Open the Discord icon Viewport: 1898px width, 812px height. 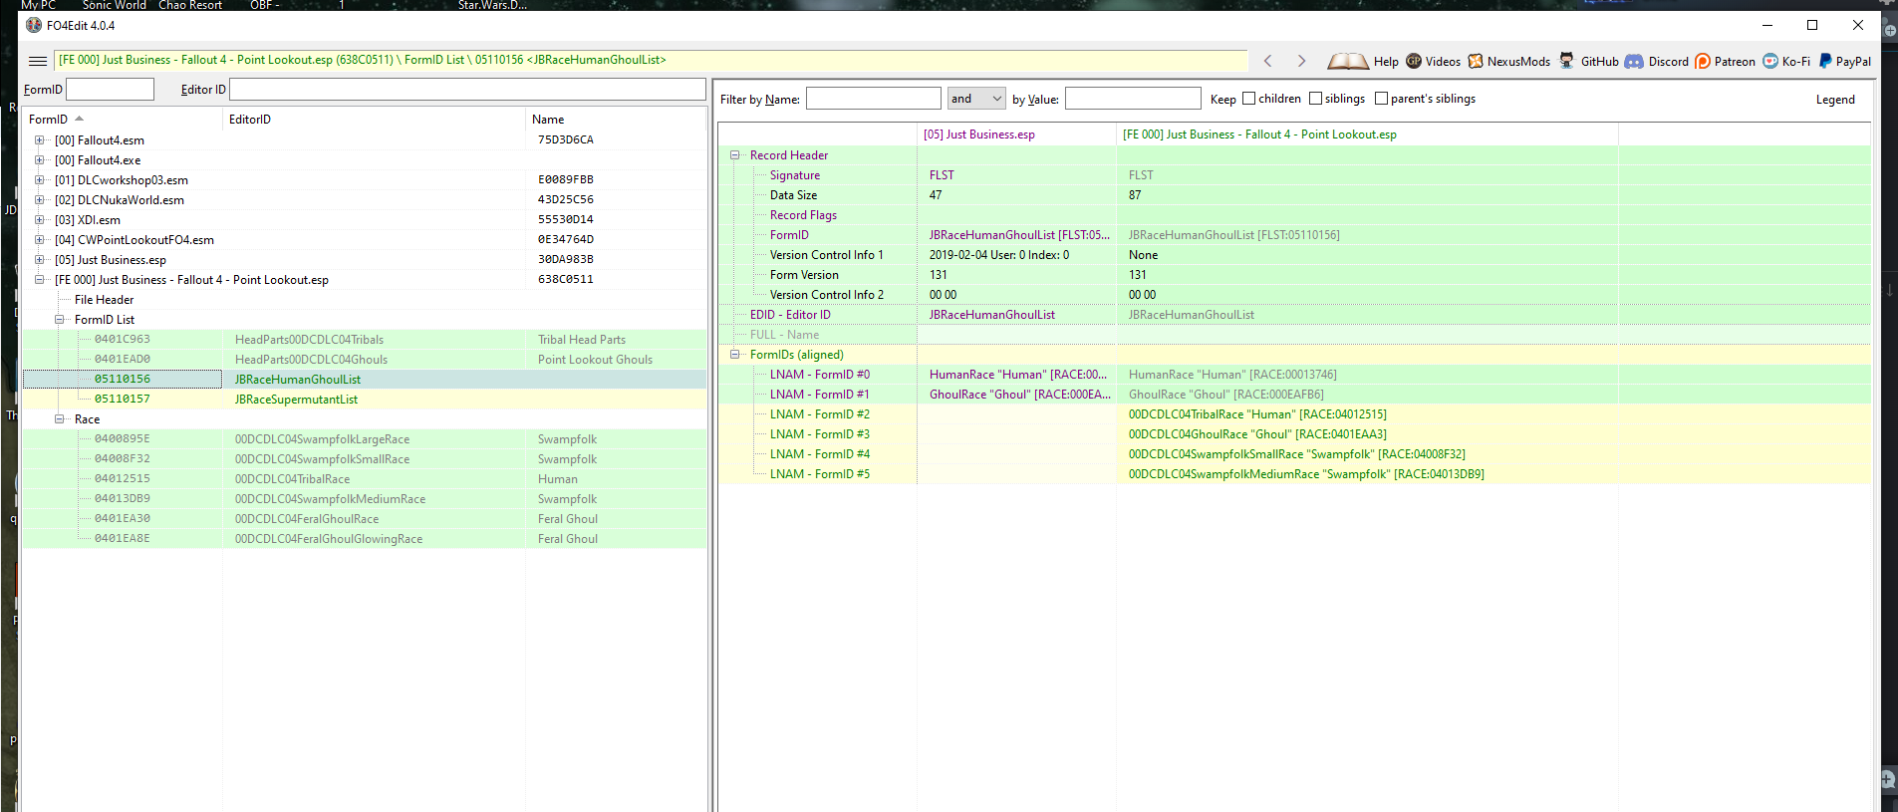click(x=1634, y=61)
